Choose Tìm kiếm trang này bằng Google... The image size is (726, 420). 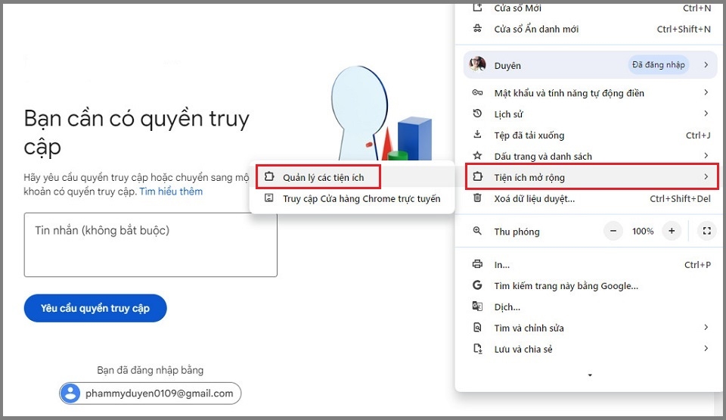tap(591, 285)
